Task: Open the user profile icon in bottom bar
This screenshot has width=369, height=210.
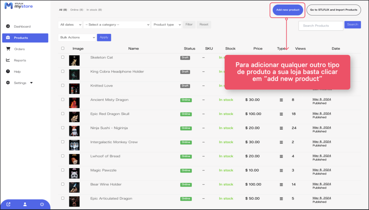Action: 25,204
